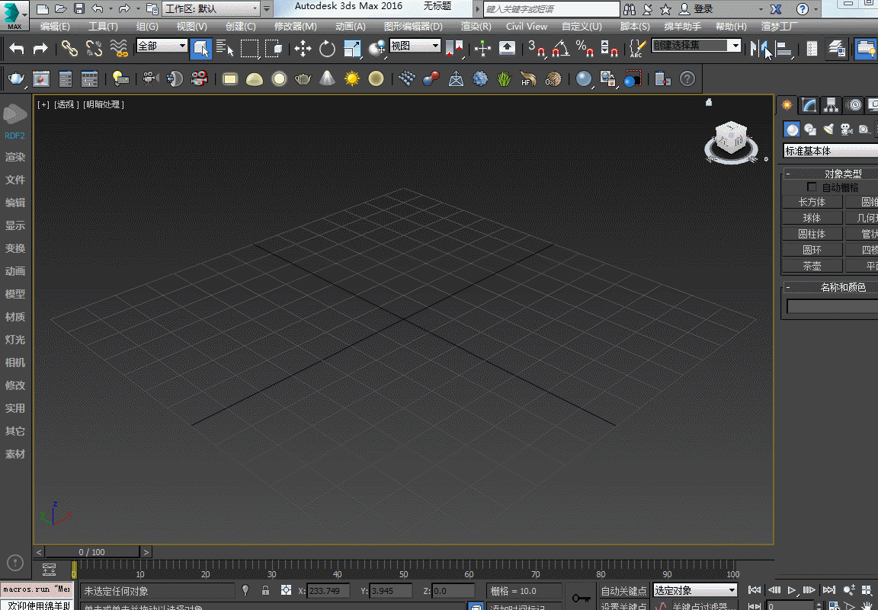878x610 pixels.
Task: Create a 长方体 box primitive
Action: pyautogui.click(x=812, y=202)
